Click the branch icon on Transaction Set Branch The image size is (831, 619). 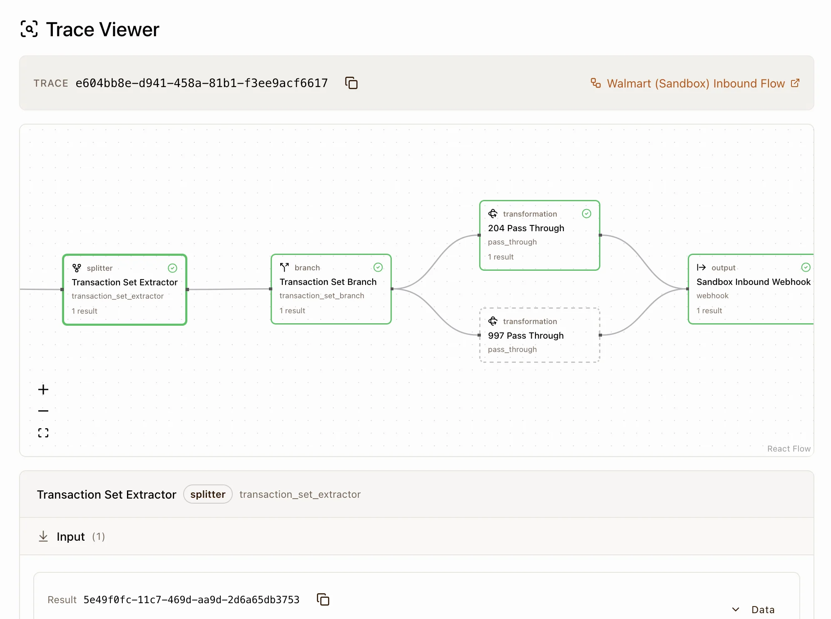[x=284, y=267]
